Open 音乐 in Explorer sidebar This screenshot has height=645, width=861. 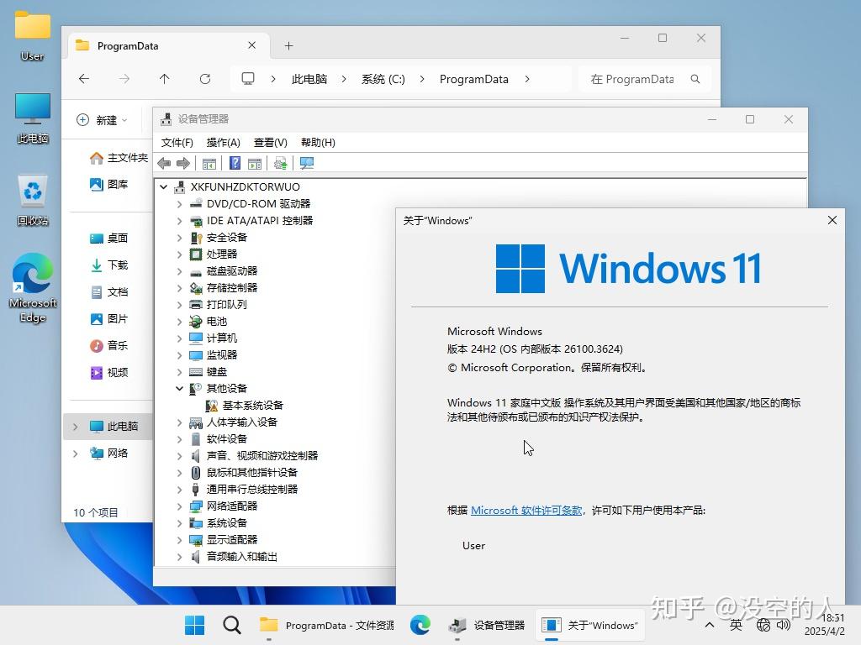pos(108,345)
